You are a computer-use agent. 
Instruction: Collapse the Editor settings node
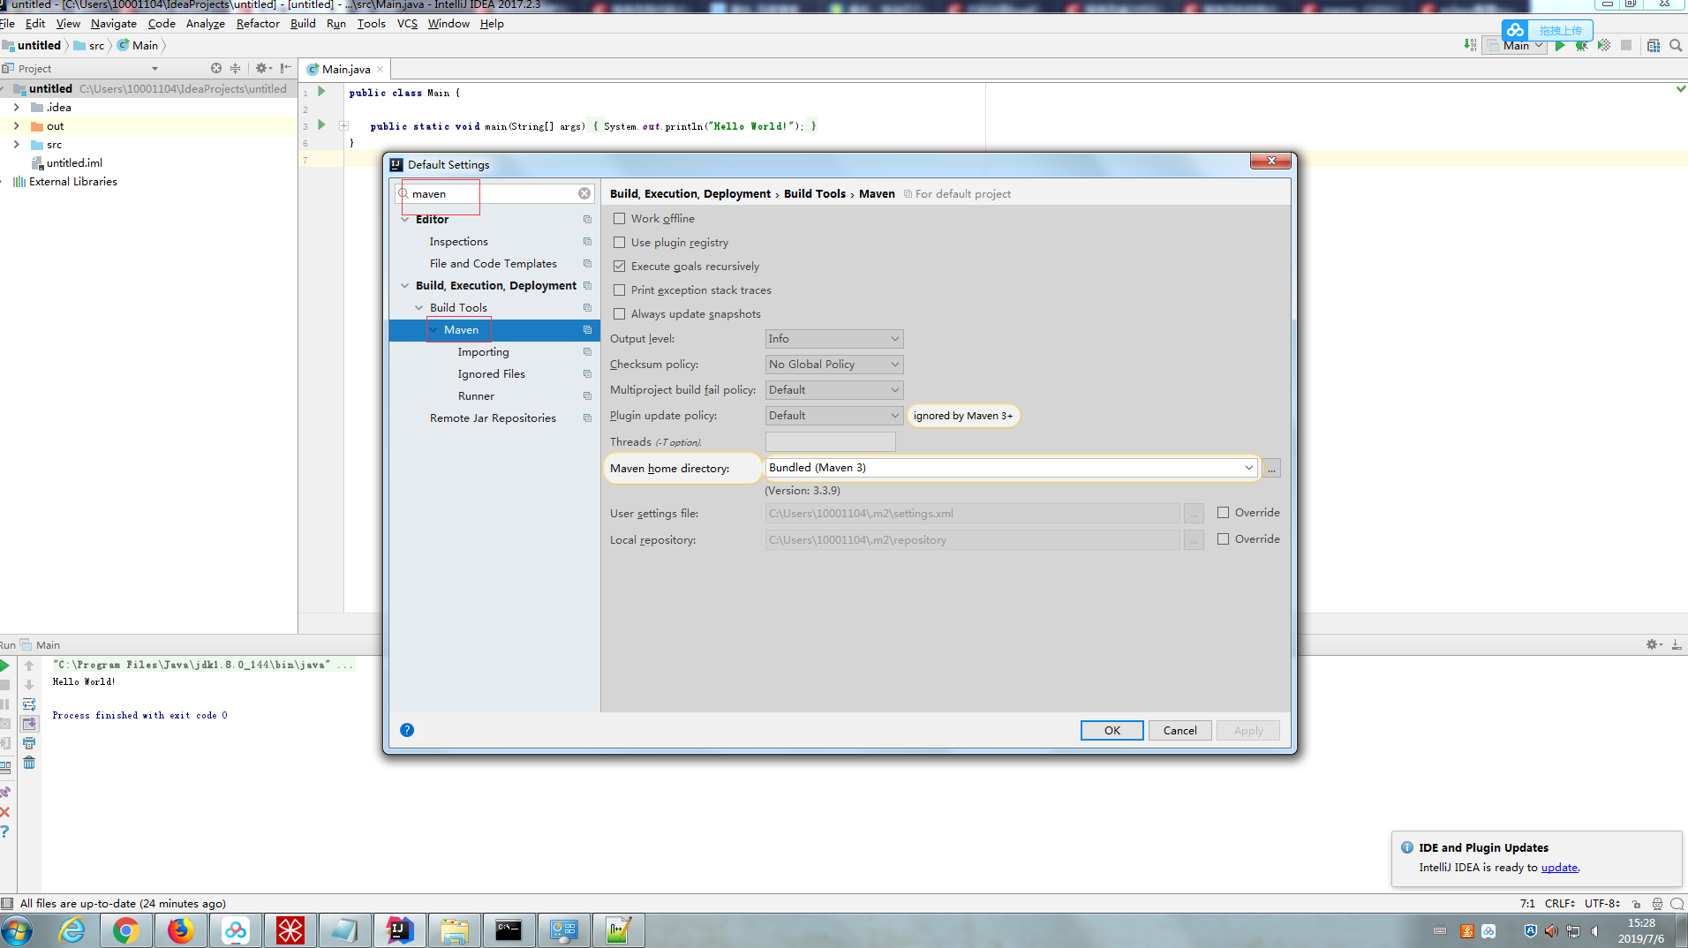coord(405,220)
